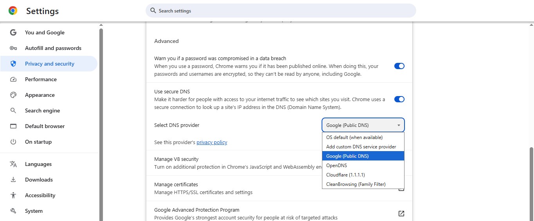Click the main page vertical scrollbar

[531, 184]
